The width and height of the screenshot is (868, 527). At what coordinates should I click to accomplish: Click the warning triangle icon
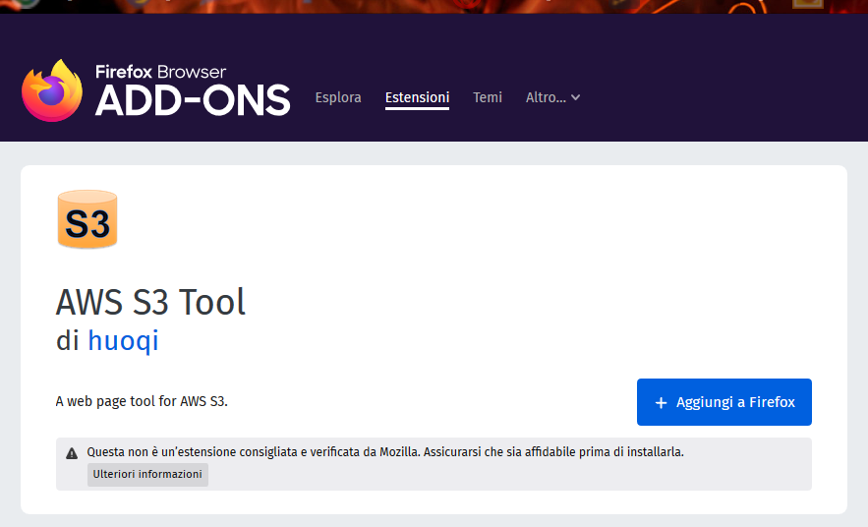coord(72,453)
